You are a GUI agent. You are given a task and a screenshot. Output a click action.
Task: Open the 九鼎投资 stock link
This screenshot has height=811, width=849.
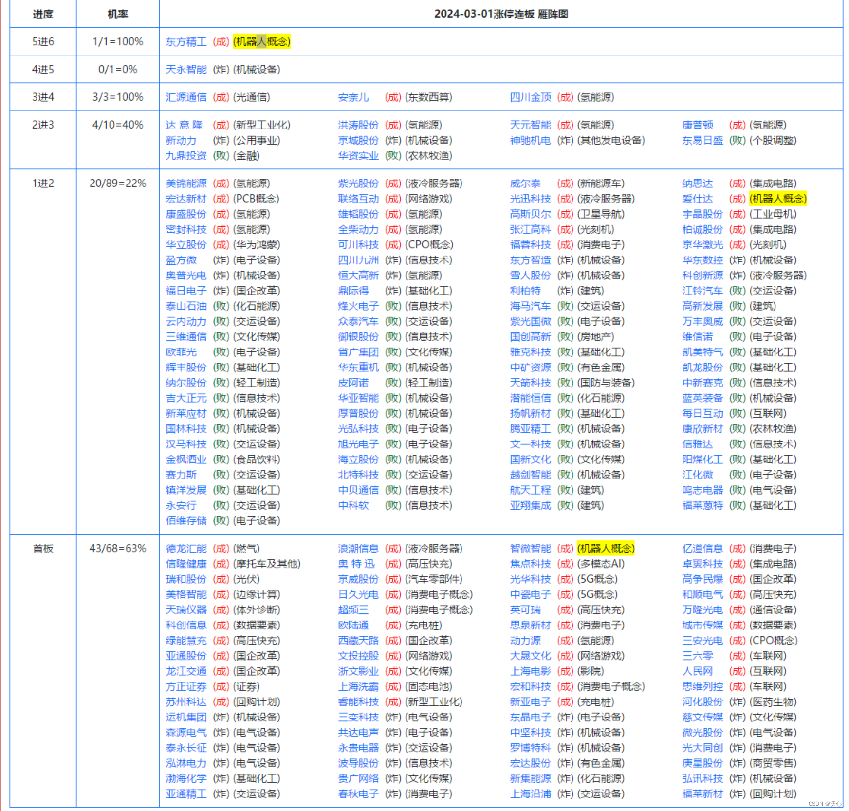coord(186,156)
